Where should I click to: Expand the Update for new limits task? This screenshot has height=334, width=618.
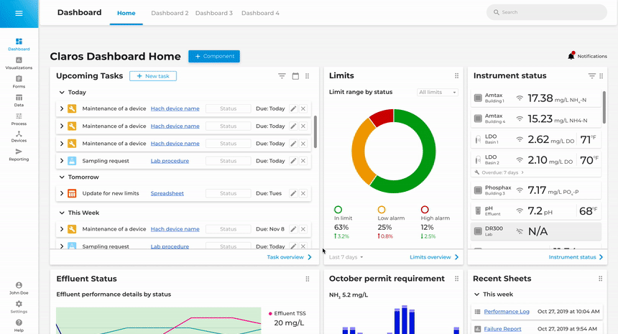[x=62, y=193]
